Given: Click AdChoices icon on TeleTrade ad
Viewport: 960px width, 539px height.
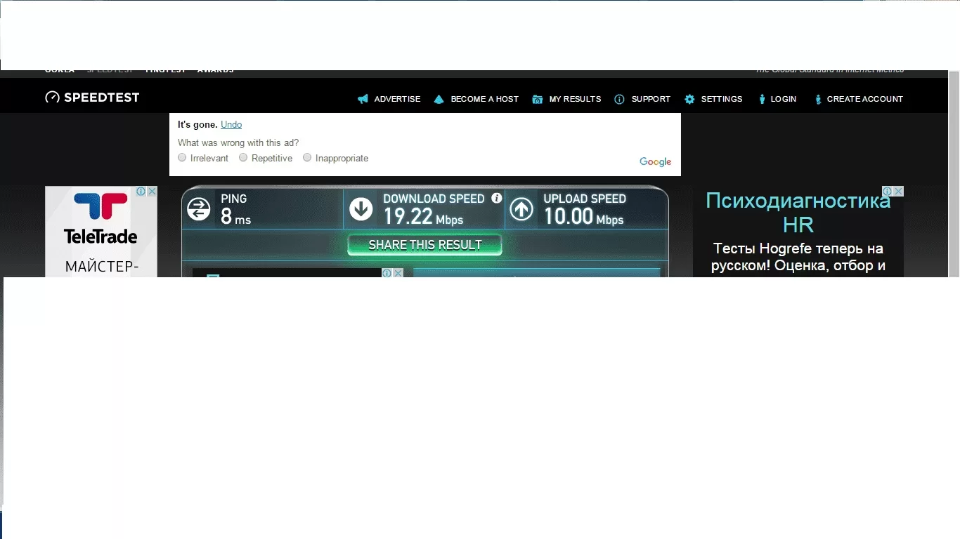Looking at the screenshot, I should pos(141,191).
